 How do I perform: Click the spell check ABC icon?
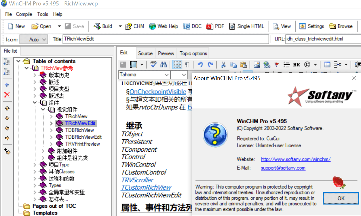click(x=153, y=64)
